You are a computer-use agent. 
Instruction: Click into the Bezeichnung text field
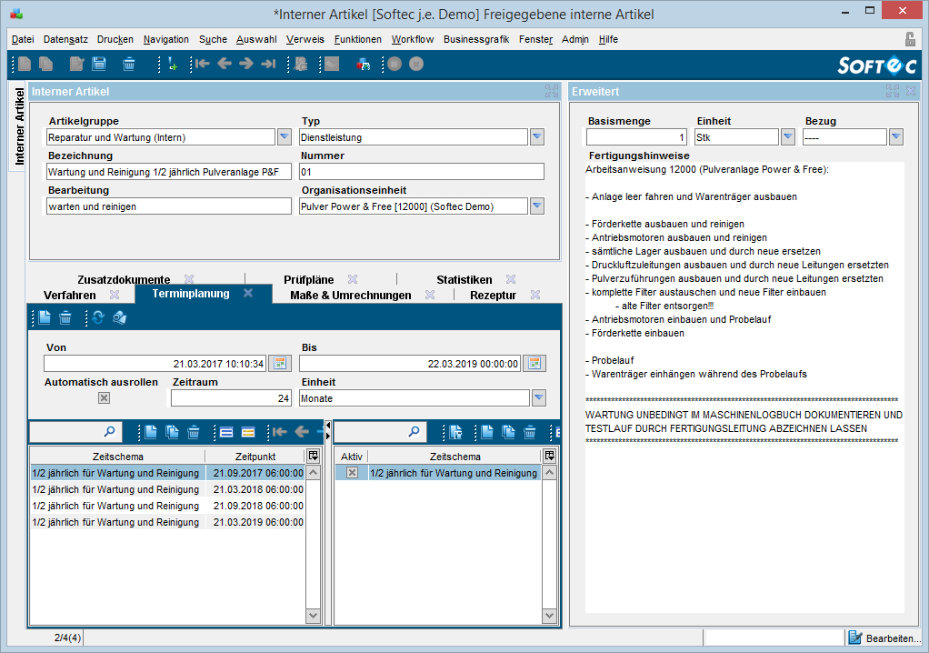point(169,172)
